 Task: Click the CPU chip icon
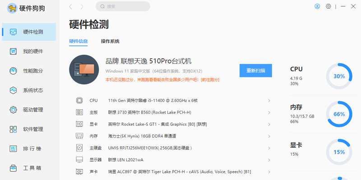[x=79, y=100]
